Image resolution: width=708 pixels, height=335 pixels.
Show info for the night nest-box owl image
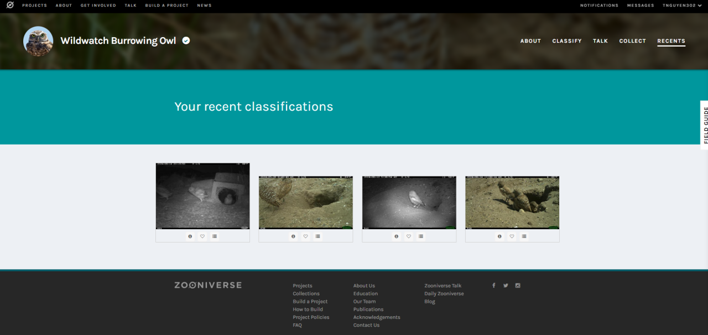tap(190, 236)
